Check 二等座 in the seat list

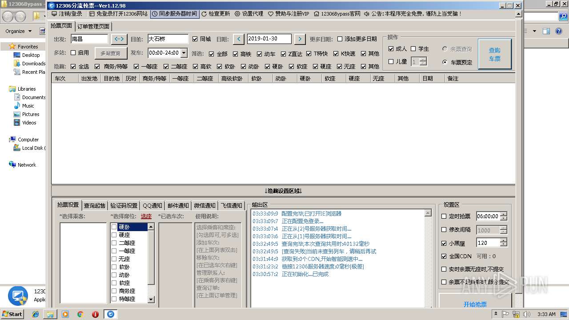114,243
